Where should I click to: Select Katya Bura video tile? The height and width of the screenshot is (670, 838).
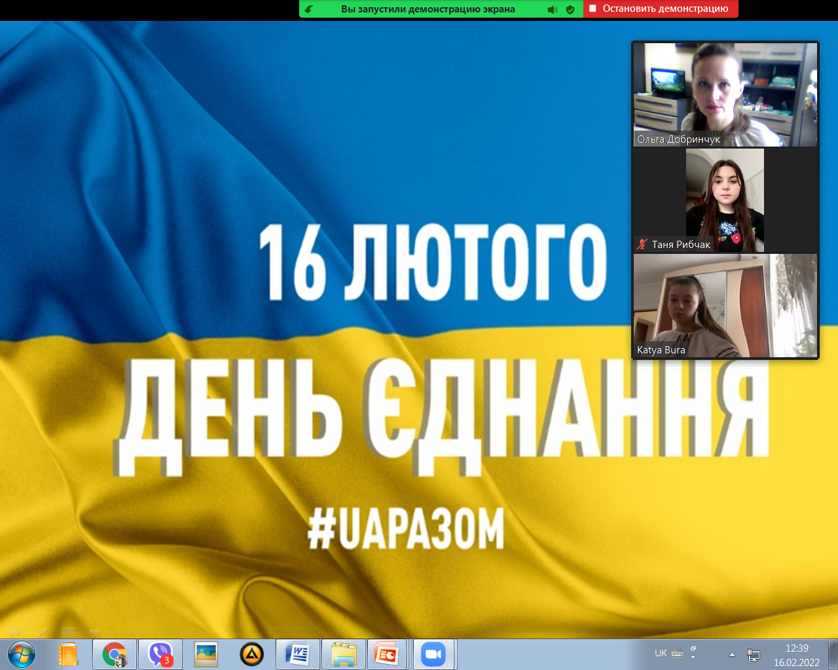click(725, 306)
